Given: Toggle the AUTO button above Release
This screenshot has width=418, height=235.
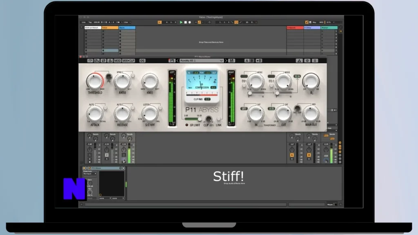Looking at the screenshot, I should coord(133,108).
